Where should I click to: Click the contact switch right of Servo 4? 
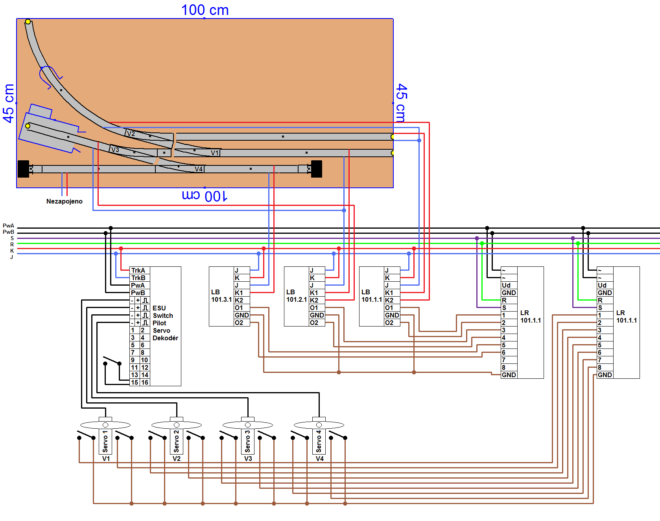[338, 435]
